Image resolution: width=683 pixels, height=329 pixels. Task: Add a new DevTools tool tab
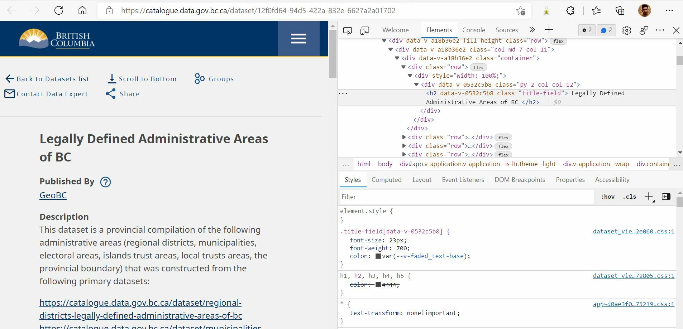(x=549, y=30)
